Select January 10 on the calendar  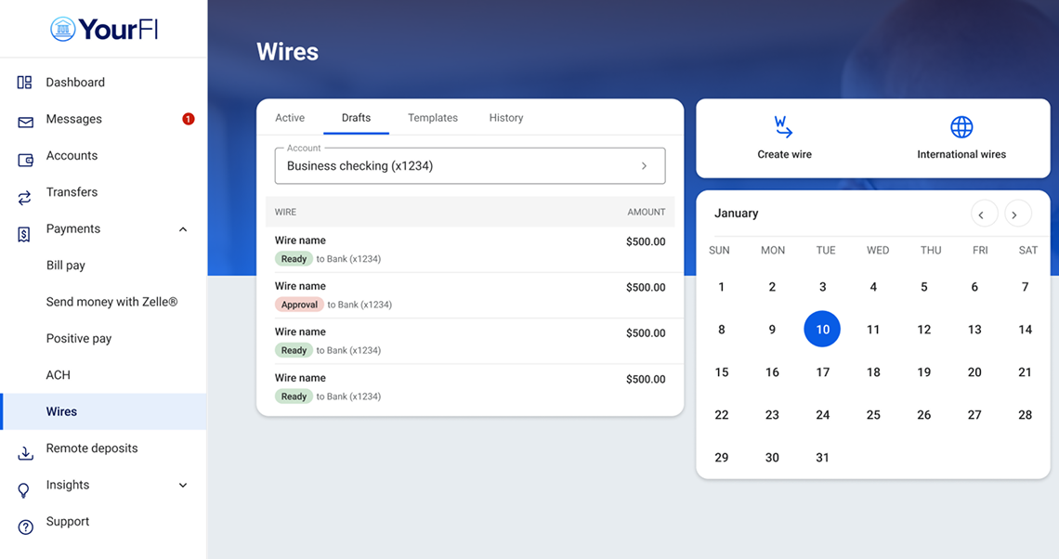tap(822, 329)
